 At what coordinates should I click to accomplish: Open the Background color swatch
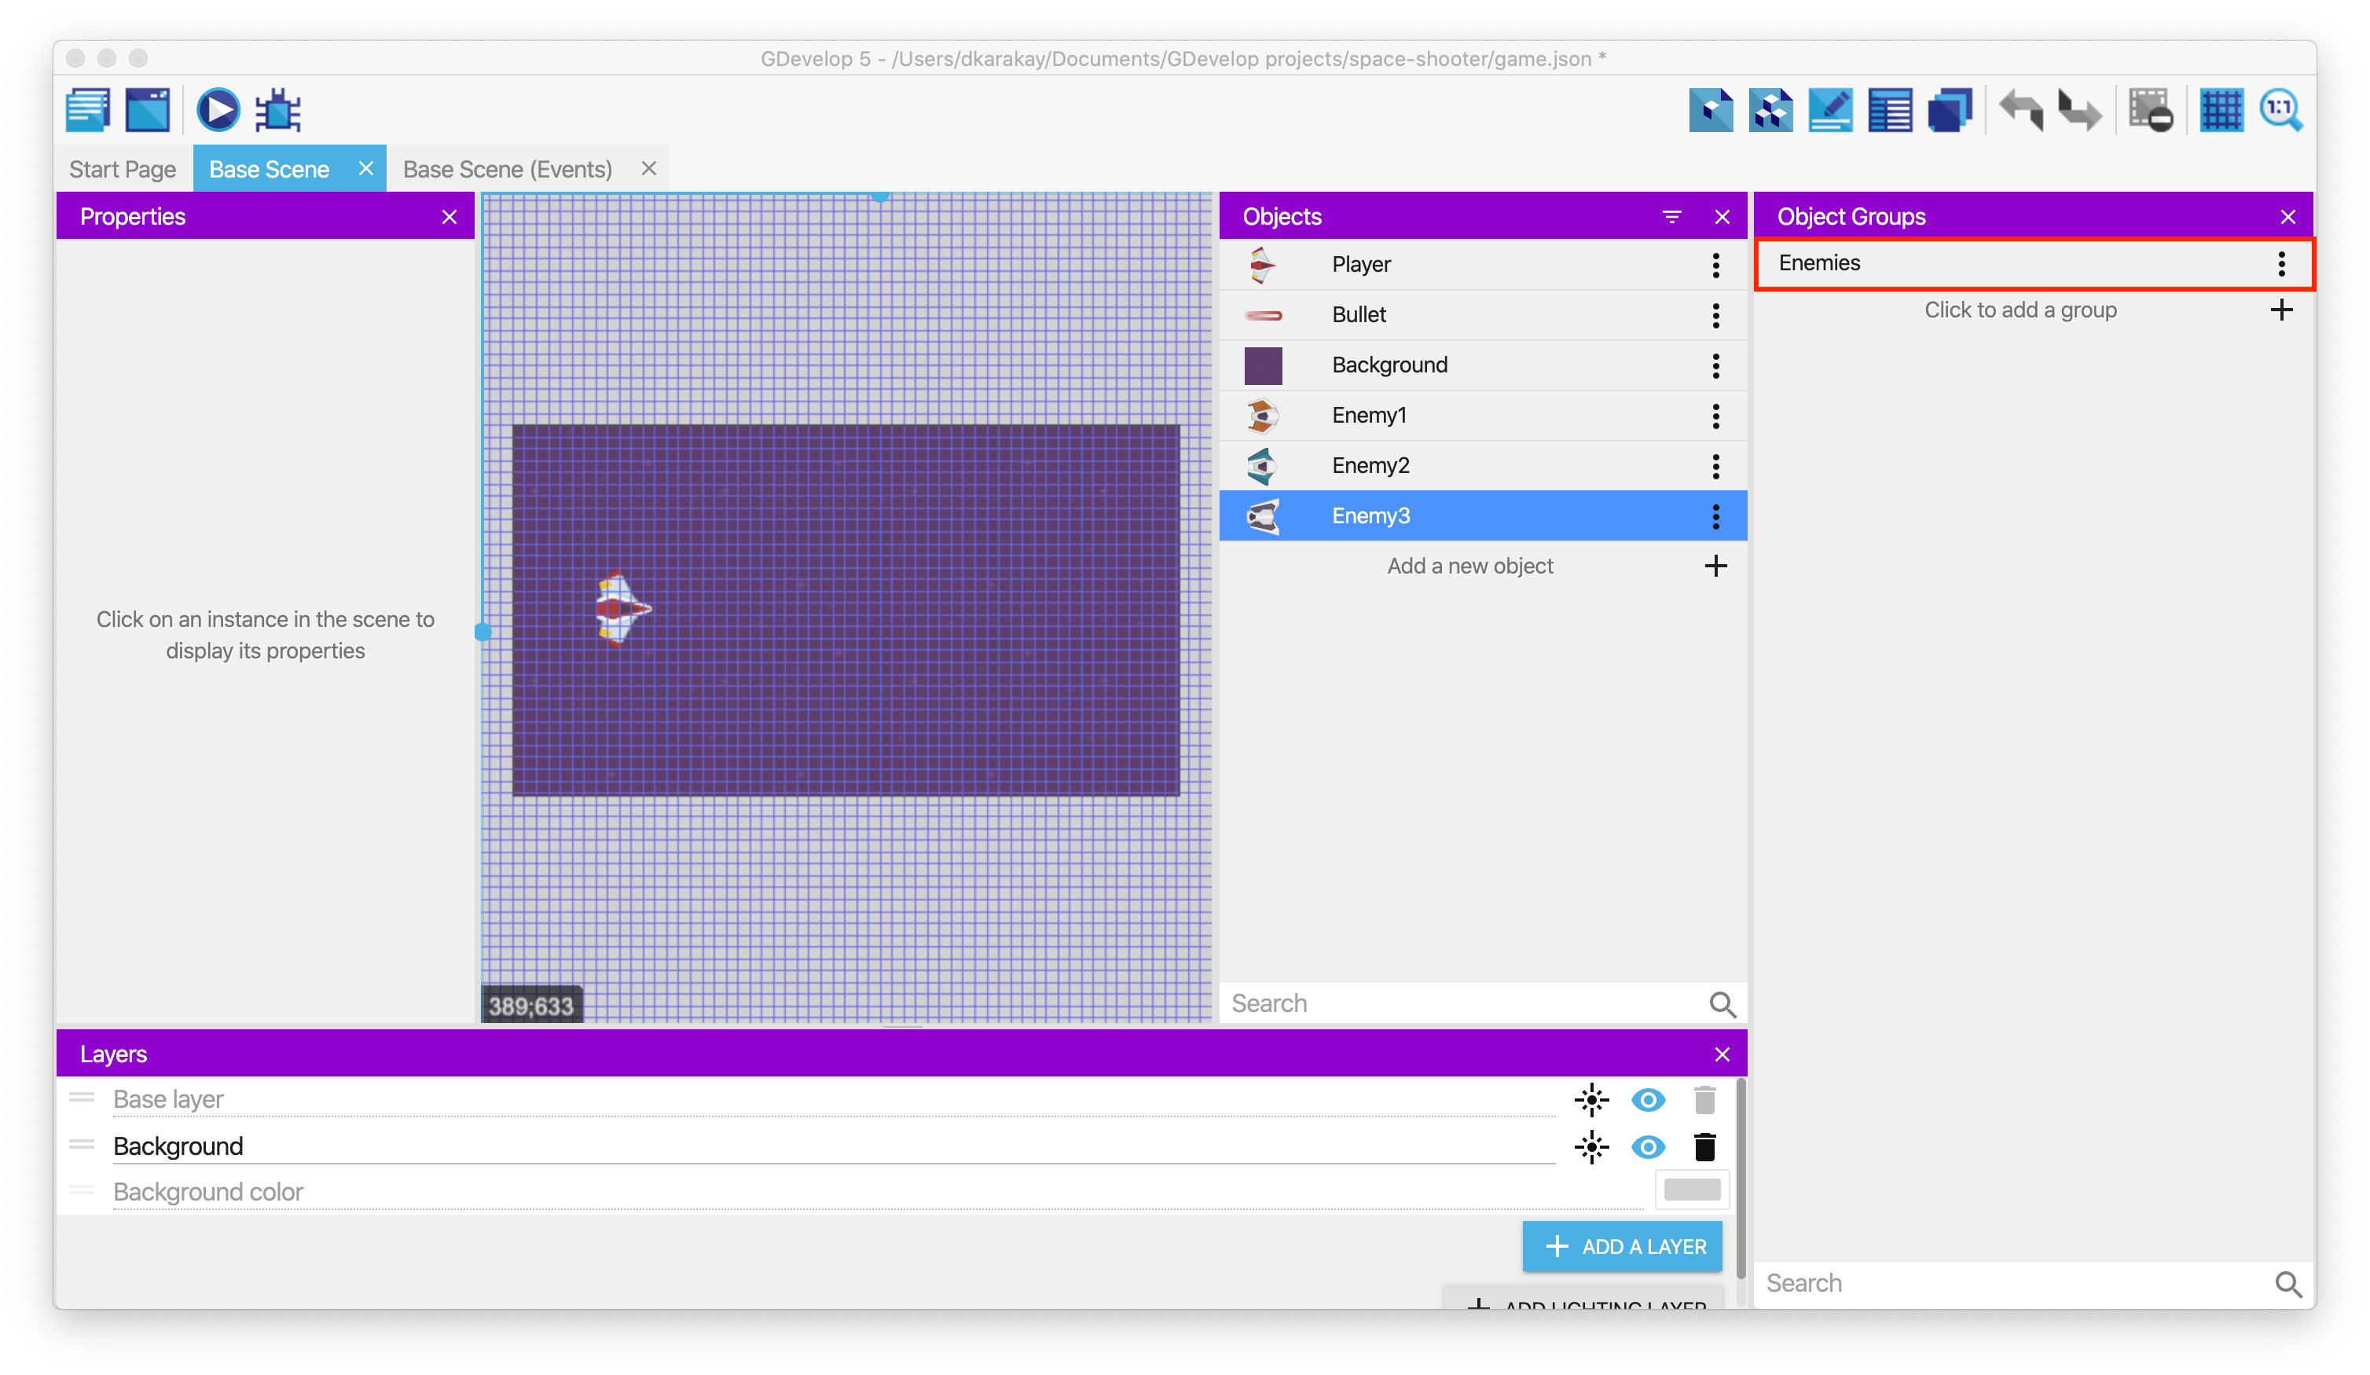(x=1691, y=1190)
